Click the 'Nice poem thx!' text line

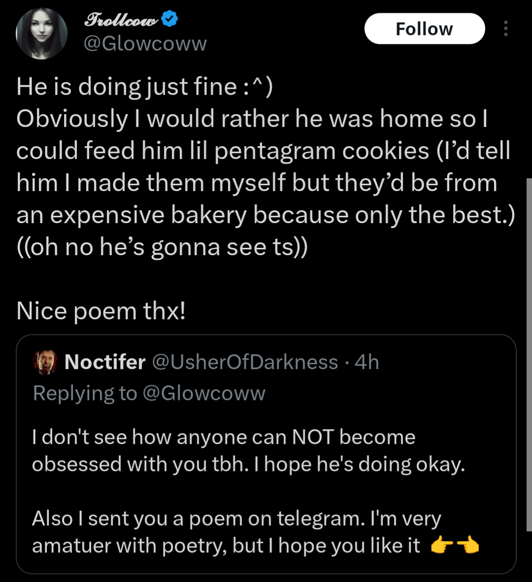101,311
